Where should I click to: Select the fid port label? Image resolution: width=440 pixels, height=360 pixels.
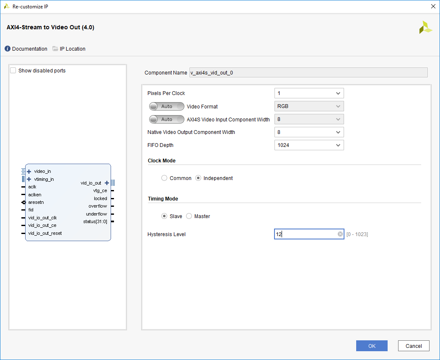coord(31,210)
